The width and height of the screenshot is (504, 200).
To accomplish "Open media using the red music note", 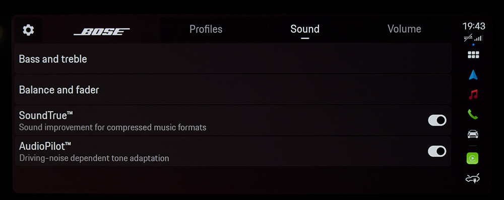I will click(x=473, y=94).
